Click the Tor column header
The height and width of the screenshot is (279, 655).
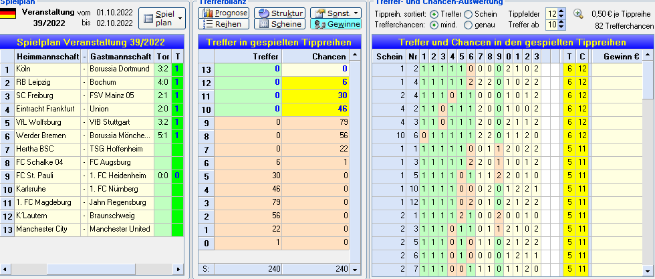click(x=162, y=56)
